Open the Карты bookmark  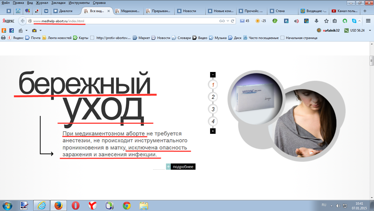click(x=81, y=38)
